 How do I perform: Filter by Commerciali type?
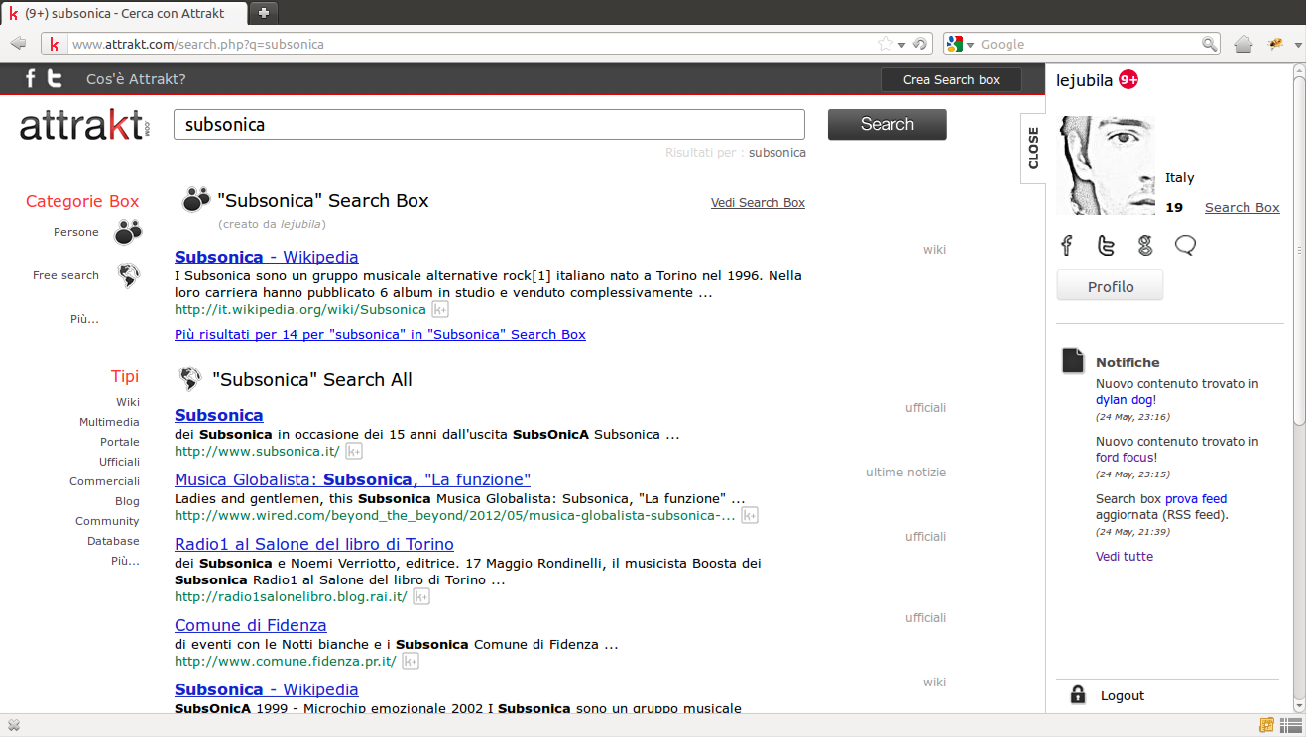(x=104, y=481)
